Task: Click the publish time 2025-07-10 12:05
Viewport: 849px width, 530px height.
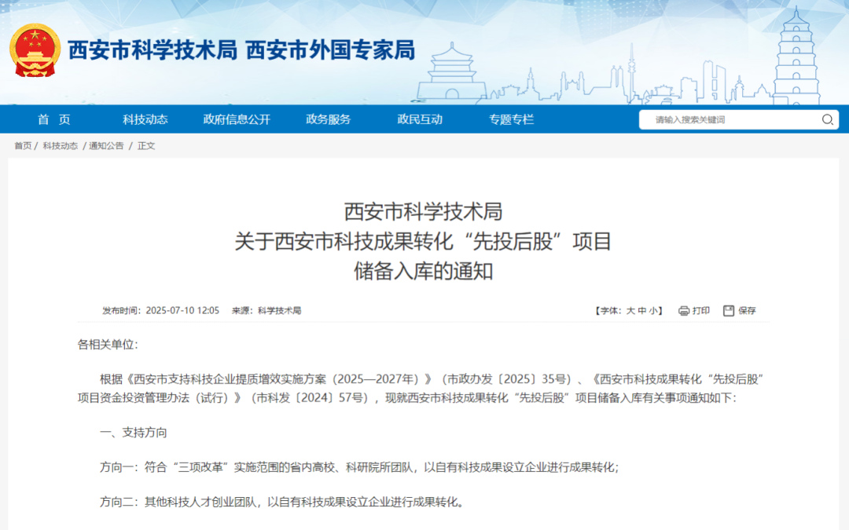Action: point(182,310)
